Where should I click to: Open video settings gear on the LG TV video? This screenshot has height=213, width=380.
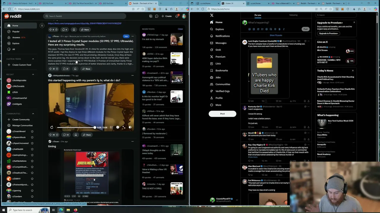(x=118, y=127)
